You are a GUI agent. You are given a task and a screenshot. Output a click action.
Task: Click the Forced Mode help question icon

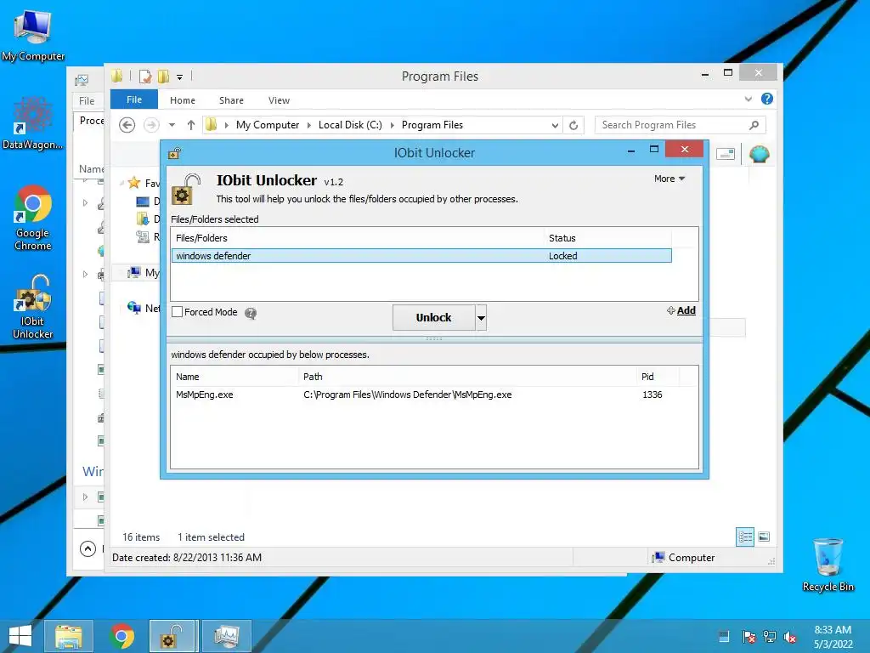coord(251,313)
